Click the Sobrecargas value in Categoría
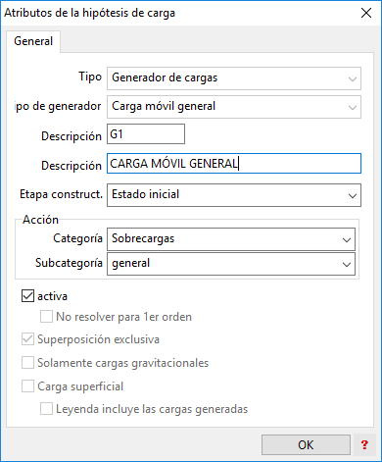 pyautogui.click(x=143, y=238)
